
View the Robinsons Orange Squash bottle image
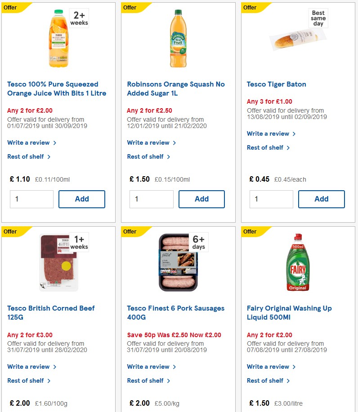point(178,38)
